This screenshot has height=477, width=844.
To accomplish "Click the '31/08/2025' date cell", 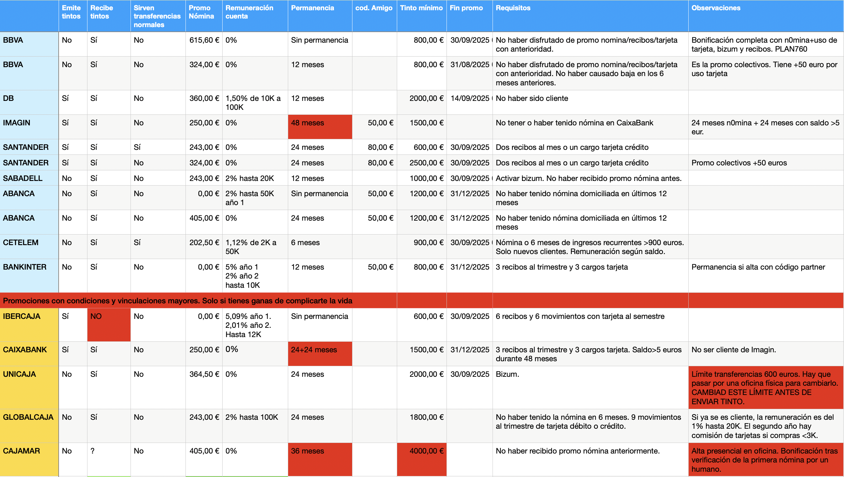I will (x=470, y=73).
